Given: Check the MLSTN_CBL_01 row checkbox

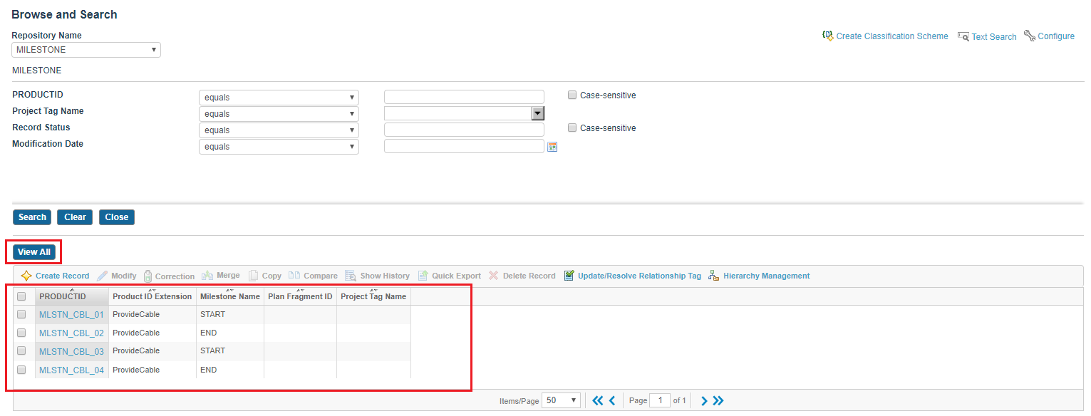Looking at the screenshot, I should click(x=21, y=314).
